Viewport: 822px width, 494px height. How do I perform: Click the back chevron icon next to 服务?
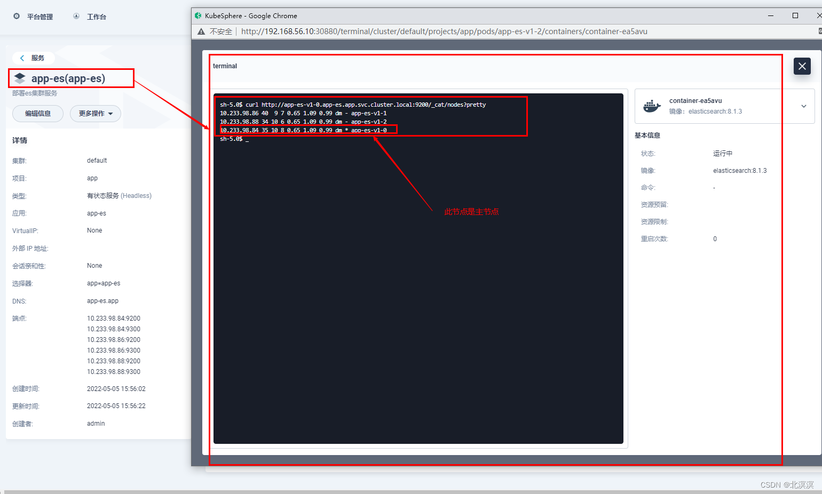tap(22, 58)
